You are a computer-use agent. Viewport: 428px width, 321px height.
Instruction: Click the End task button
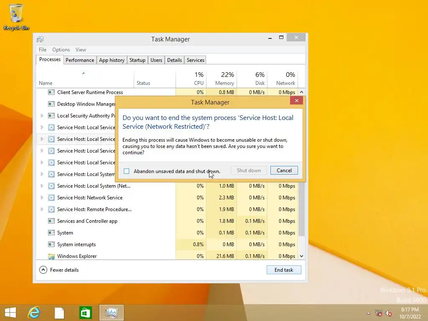point(284,270)
